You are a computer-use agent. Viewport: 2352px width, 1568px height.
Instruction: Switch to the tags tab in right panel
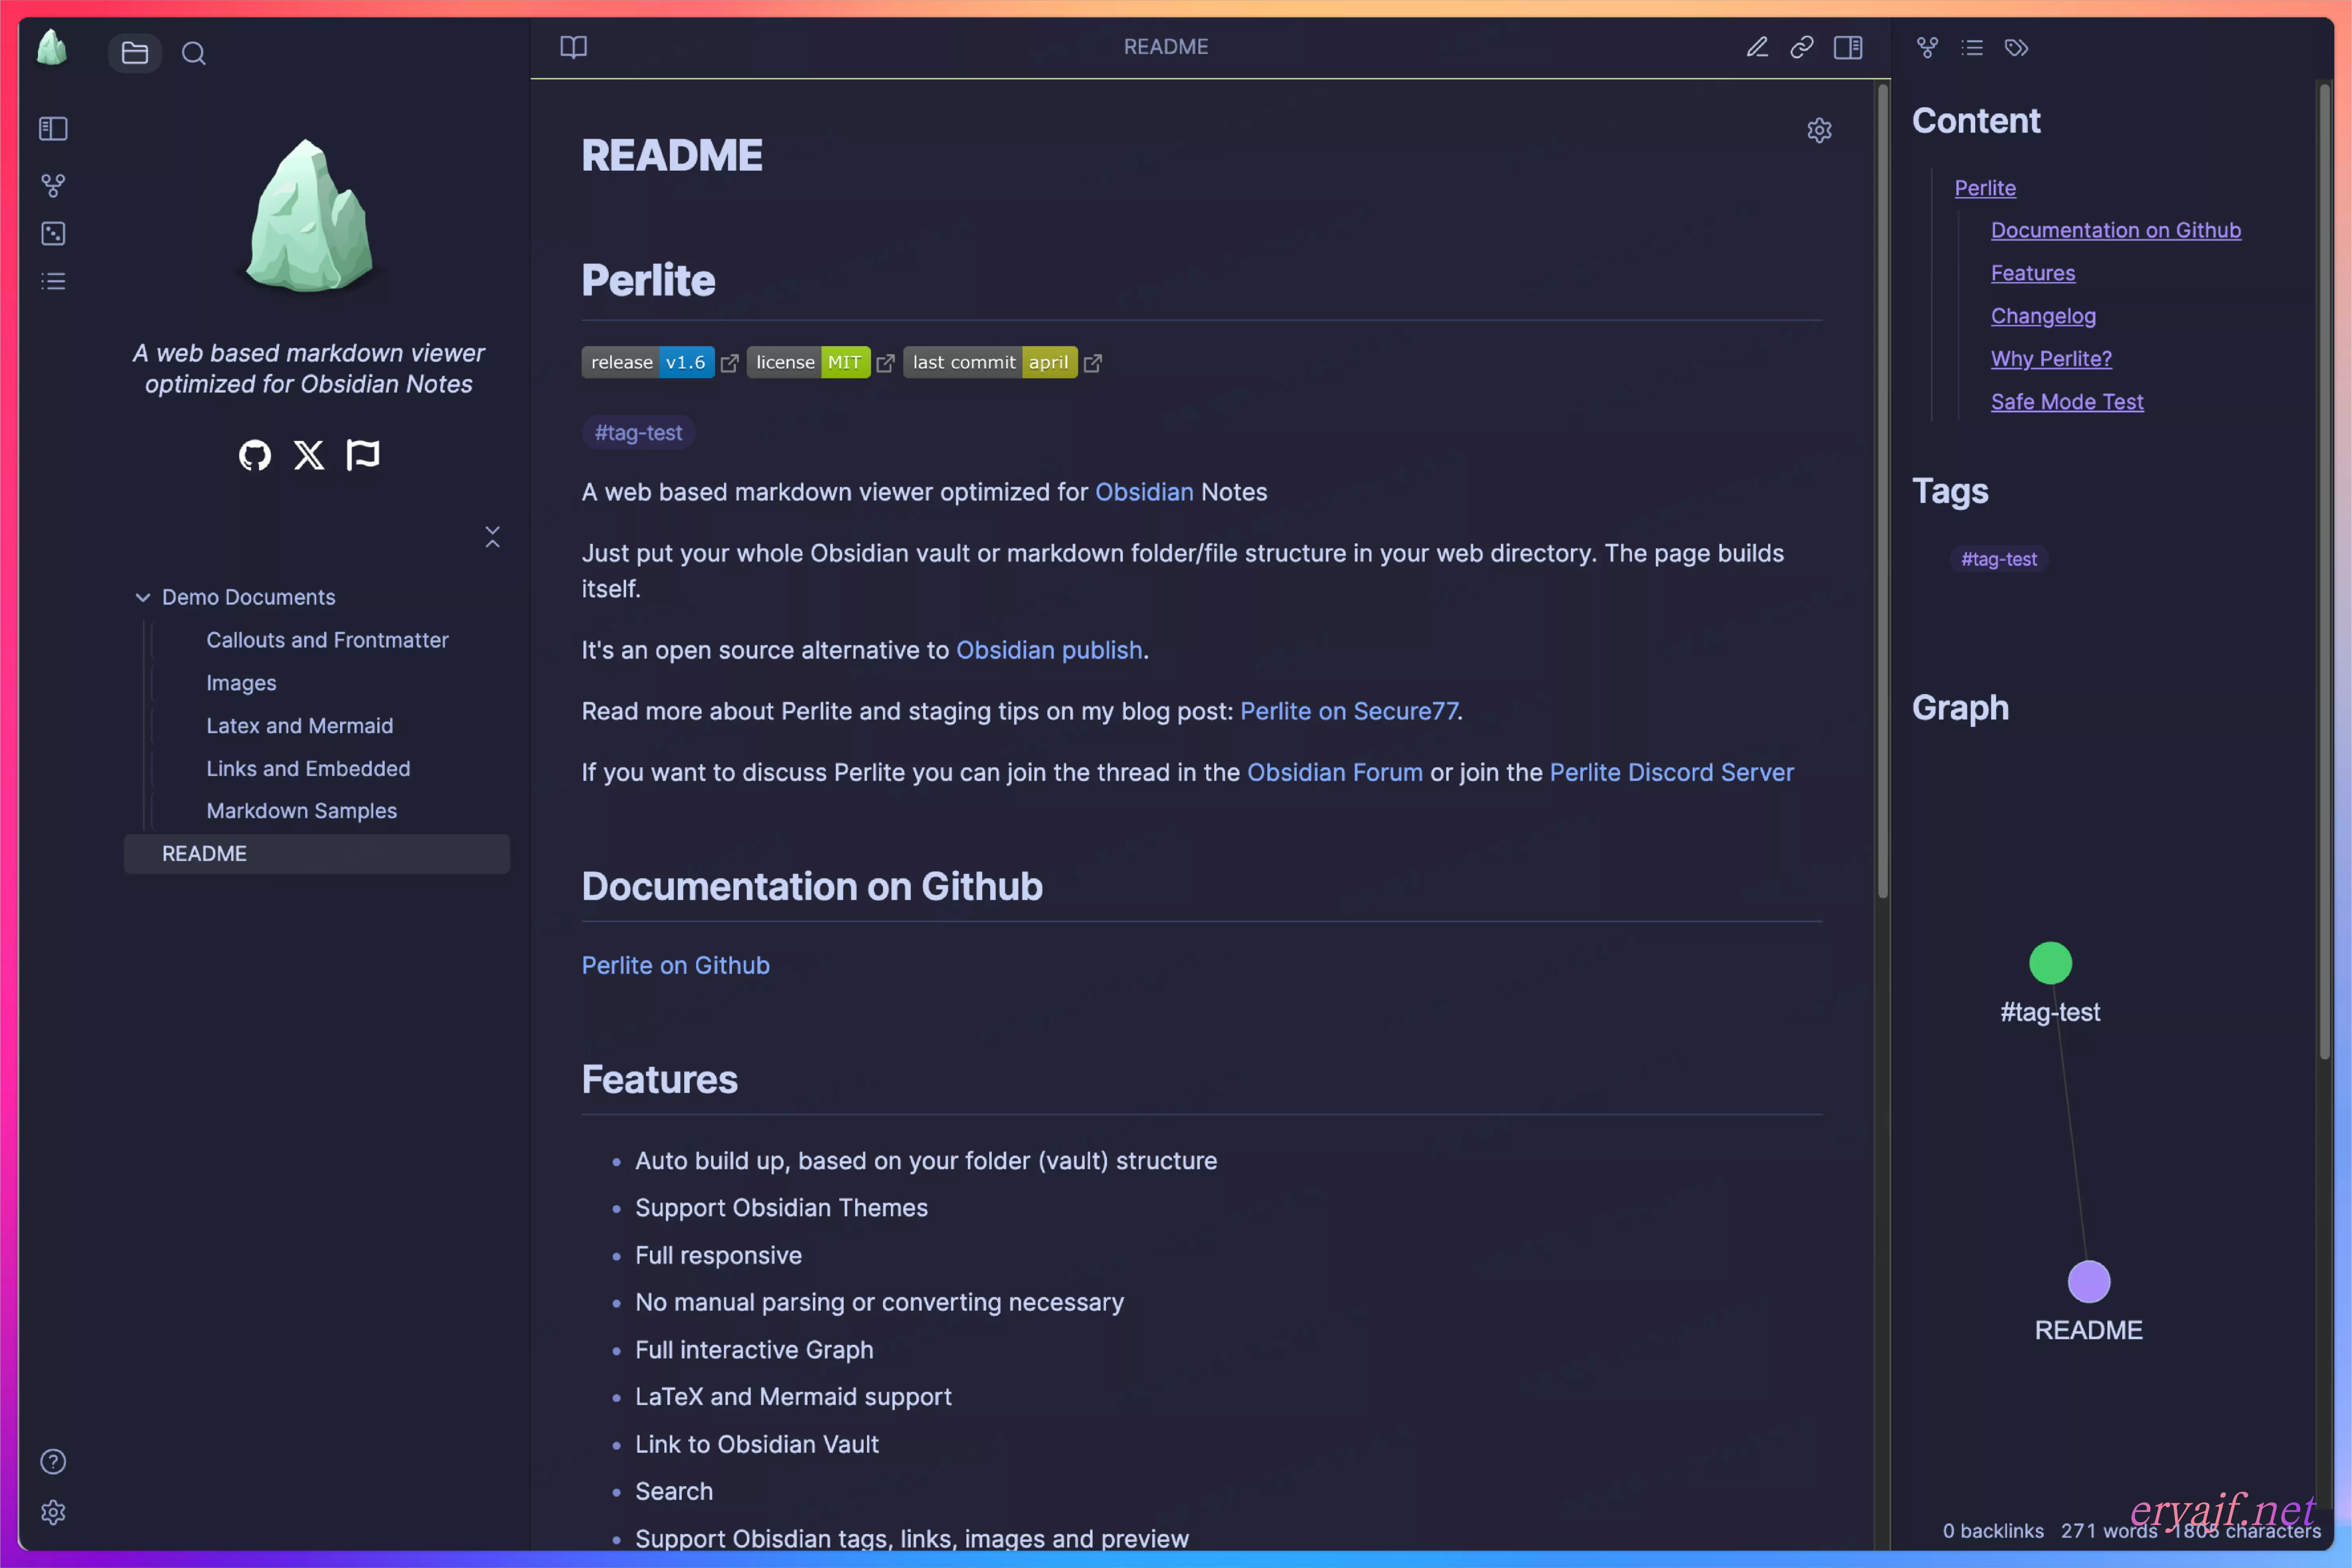[2016, 47]
